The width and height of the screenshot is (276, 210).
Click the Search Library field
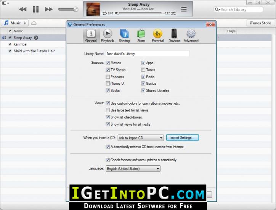pos(239,10)
